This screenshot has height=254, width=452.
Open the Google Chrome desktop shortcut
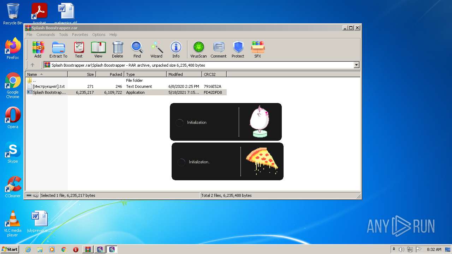(x=13, y=86)
